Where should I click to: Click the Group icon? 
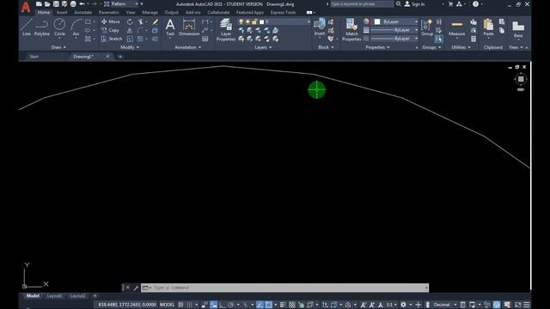(x=427, y=27)
